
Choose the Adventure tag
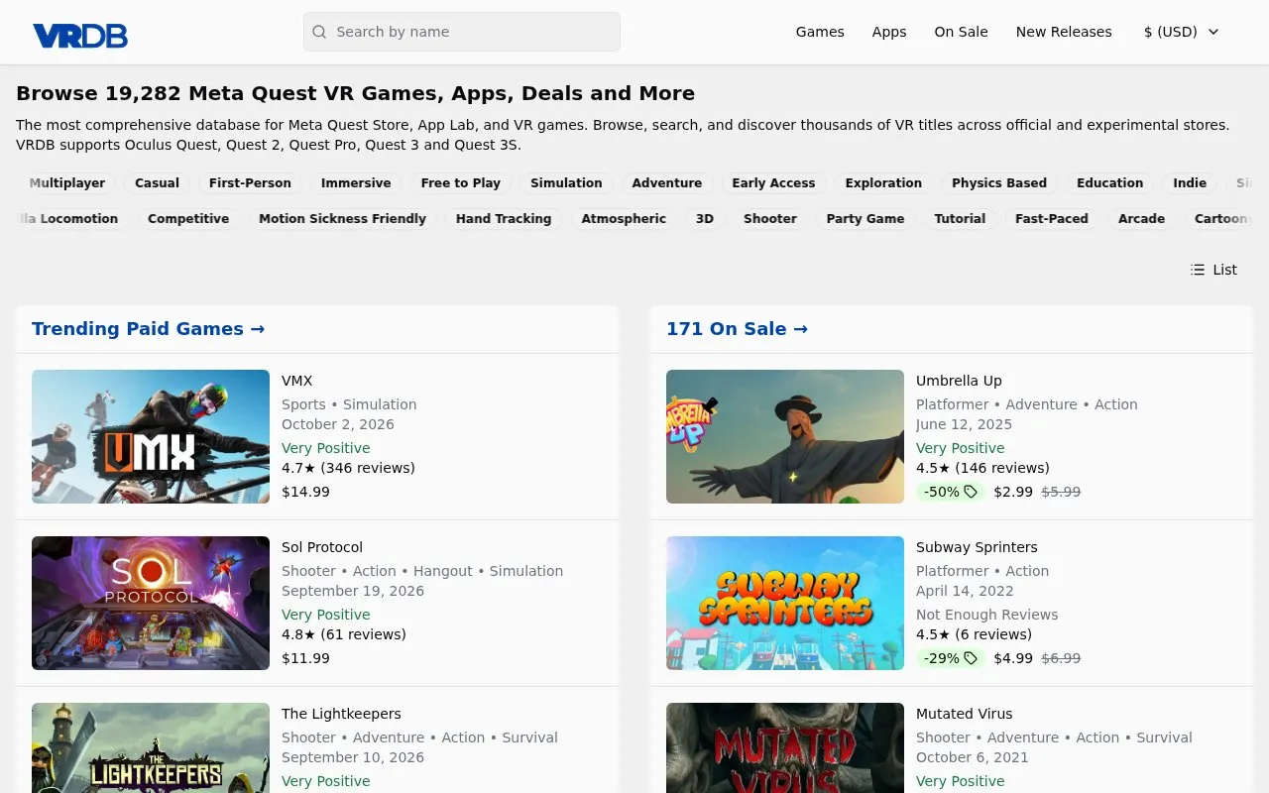[x=667, y=183]
